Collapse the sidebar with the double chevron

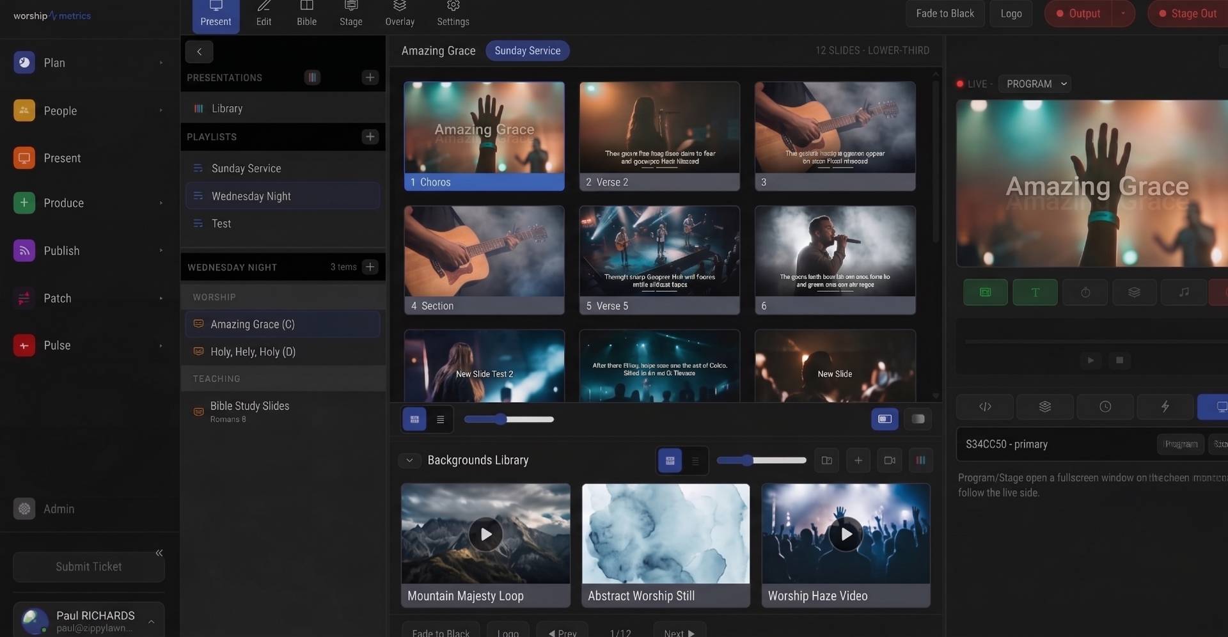[159, 553]
